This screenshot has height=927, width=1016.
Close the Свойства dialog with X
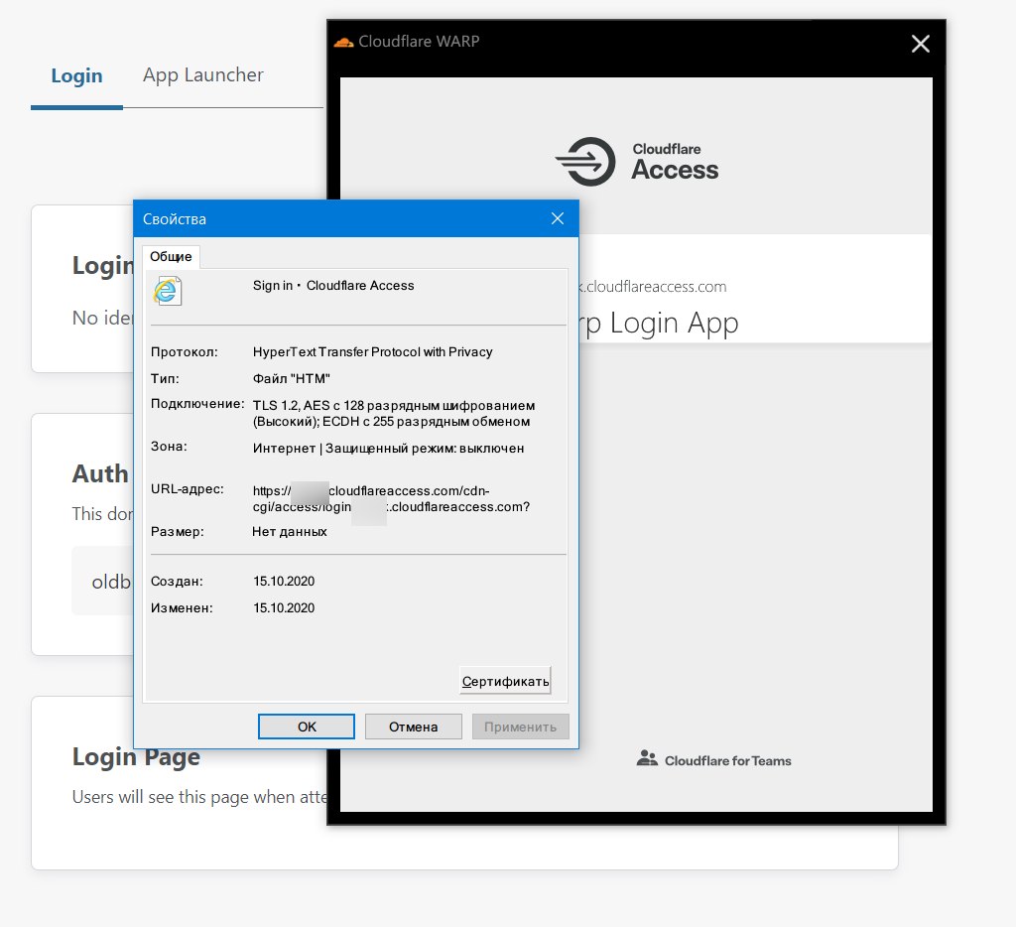(558, 218)
